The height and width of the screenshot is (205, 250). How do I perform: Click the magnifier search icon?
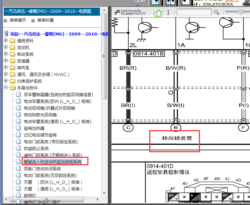pyautogui.click(x=216, y=12)
